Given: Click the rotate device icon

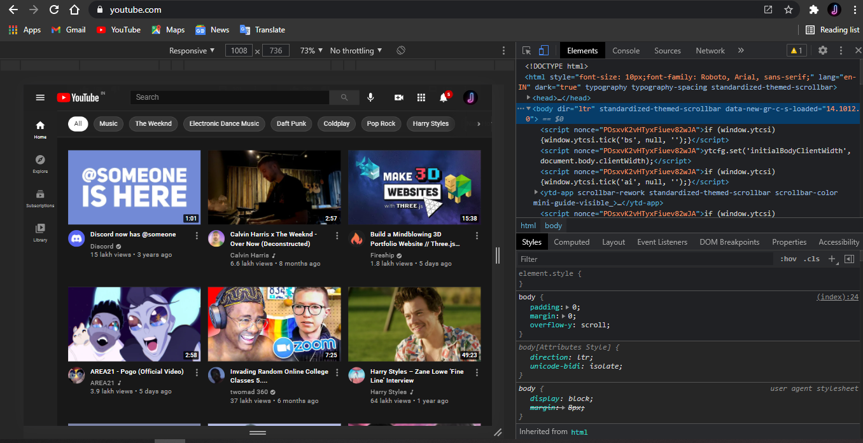Looking at the screenshot, I should [x=401, y=50].
